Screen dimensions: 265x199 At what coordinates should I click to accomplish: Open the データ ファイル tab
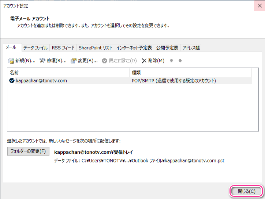coord(35,48)
